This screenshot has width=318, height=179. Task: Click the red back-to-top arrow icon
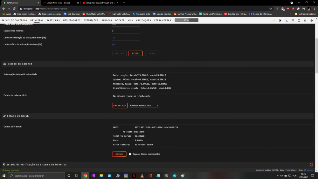click(x=311, y=165)
